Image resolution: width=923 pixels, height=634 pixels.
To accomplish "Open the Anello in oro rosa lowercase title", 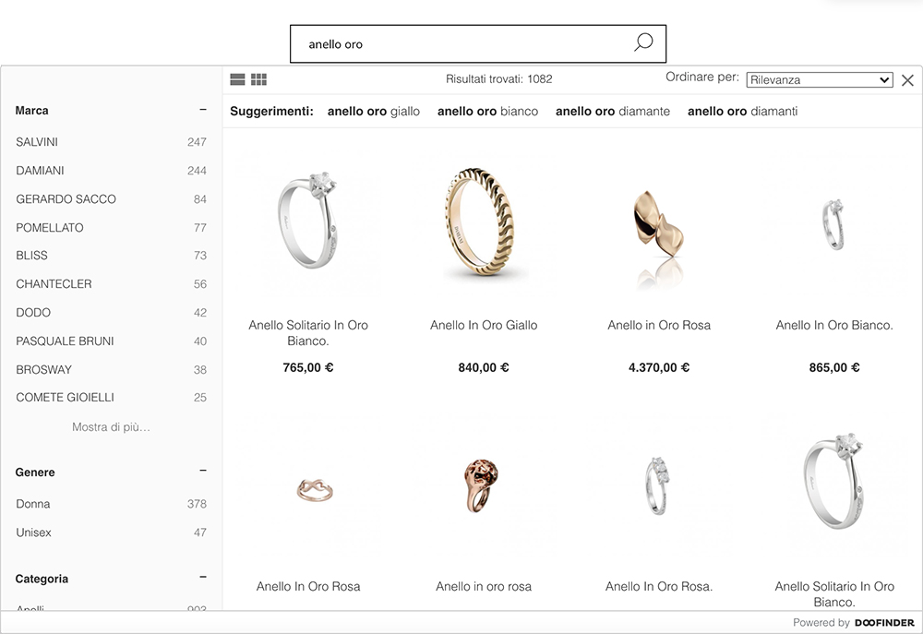I will click(484, 586).
